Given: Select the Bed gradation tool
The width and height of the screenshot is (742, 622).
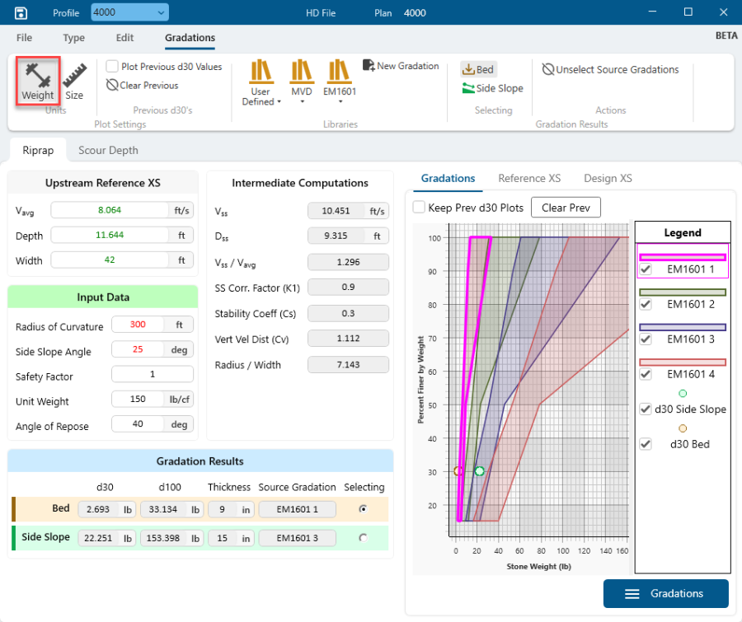Looking at the screenshot, I should [478, 70].
